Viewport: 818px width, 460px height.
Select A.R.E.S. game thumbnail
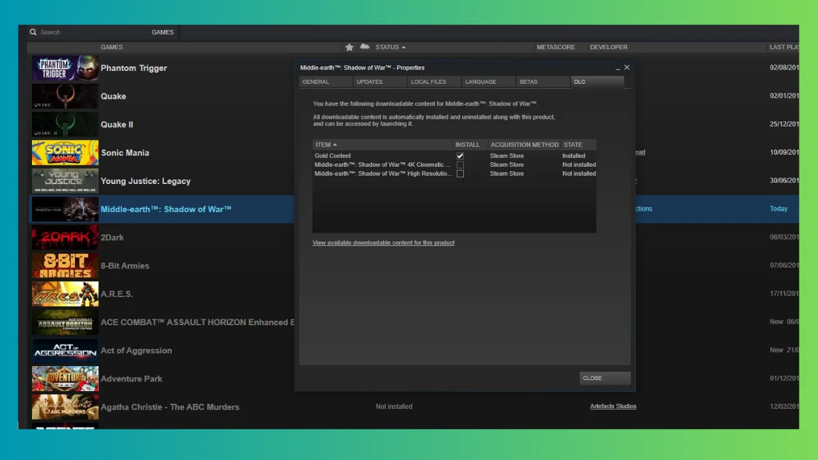65,294
